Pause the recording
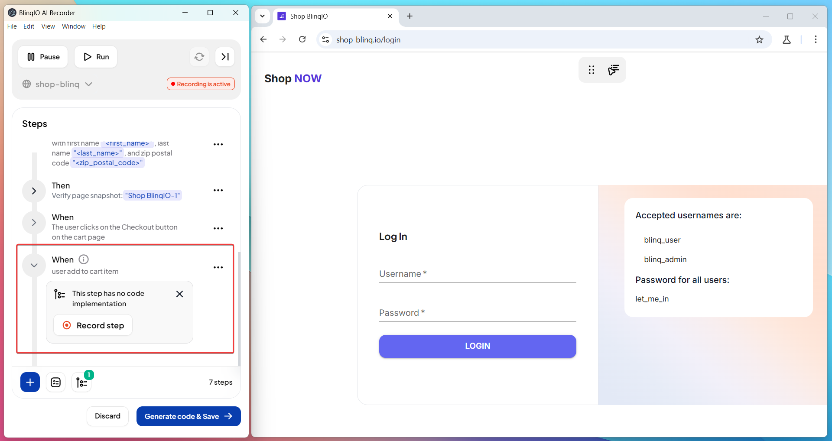 43,57
